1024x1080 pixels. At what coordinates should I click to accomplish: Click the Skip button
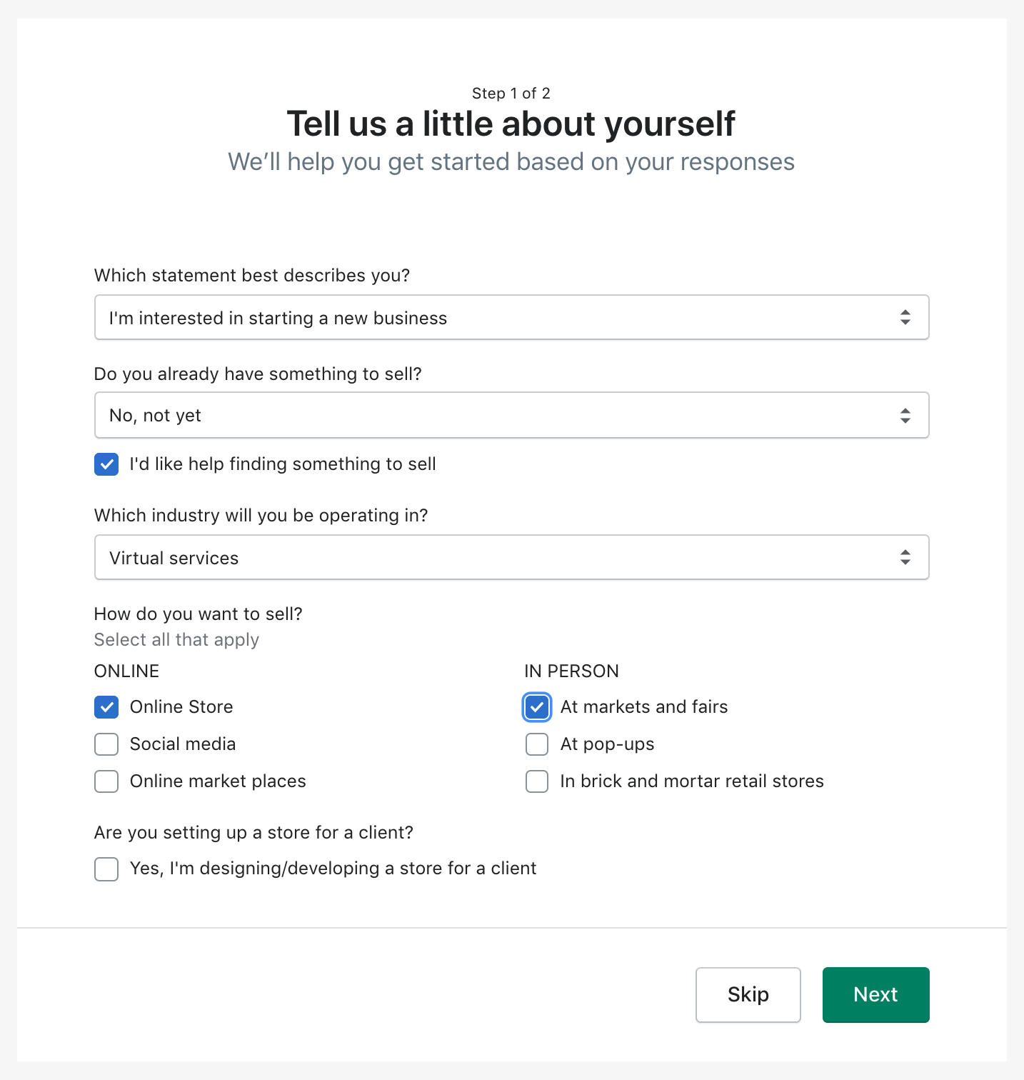[x=748, y=994]
